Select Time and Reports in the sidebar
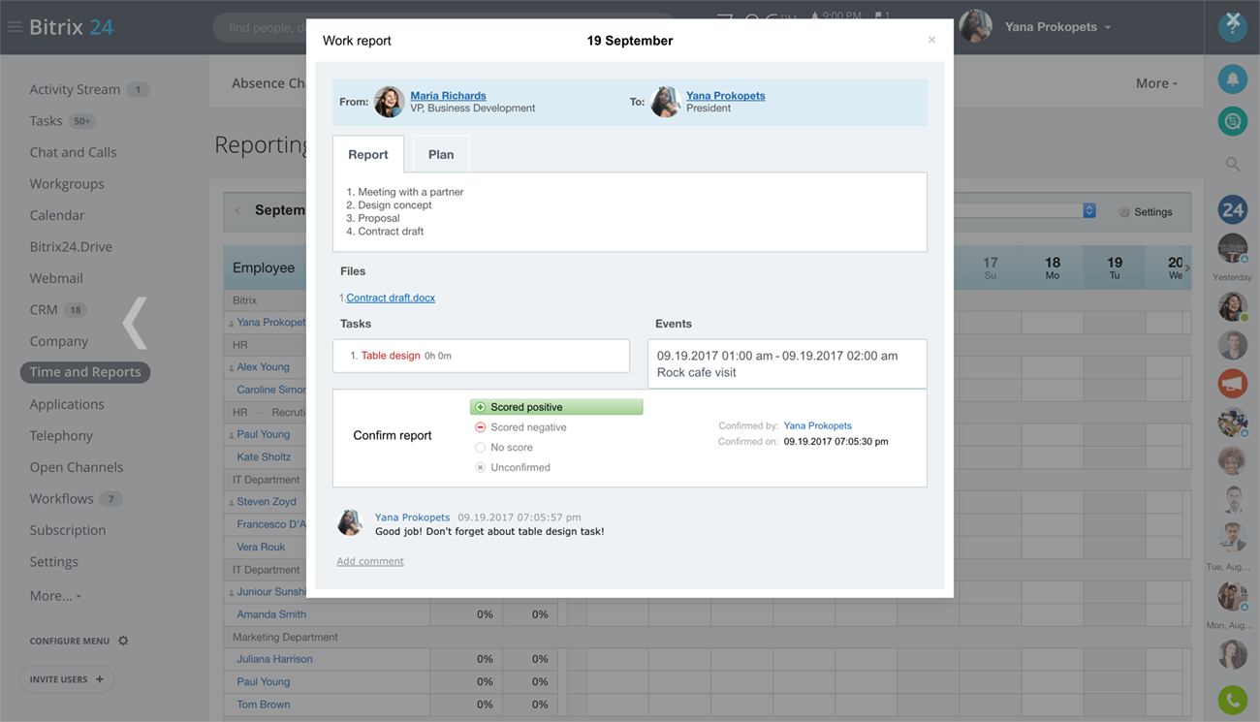 pos(84,371)
